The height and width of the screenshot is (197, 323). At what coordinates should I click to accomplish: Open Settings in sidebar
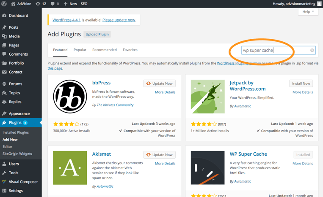16,191
